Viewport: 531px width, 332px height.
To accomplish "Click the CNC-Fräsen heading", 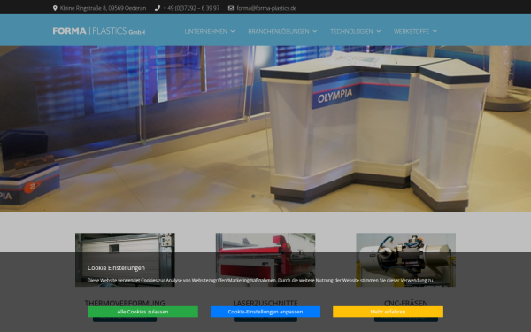I will tap(405, 303).
